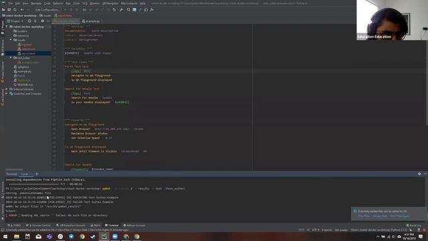Open the Refactor menu
428x241 pixels.
(x=58, y=3)
